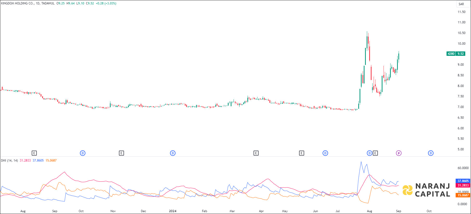Viewport: 471px width, 214px height.
Task: Click the Apr label on the time axis
Action: point(261,211)
